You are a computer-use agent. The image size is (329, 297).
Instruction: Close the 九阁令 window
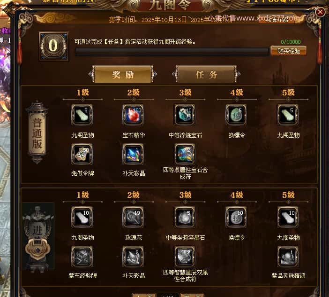[320, 12]
